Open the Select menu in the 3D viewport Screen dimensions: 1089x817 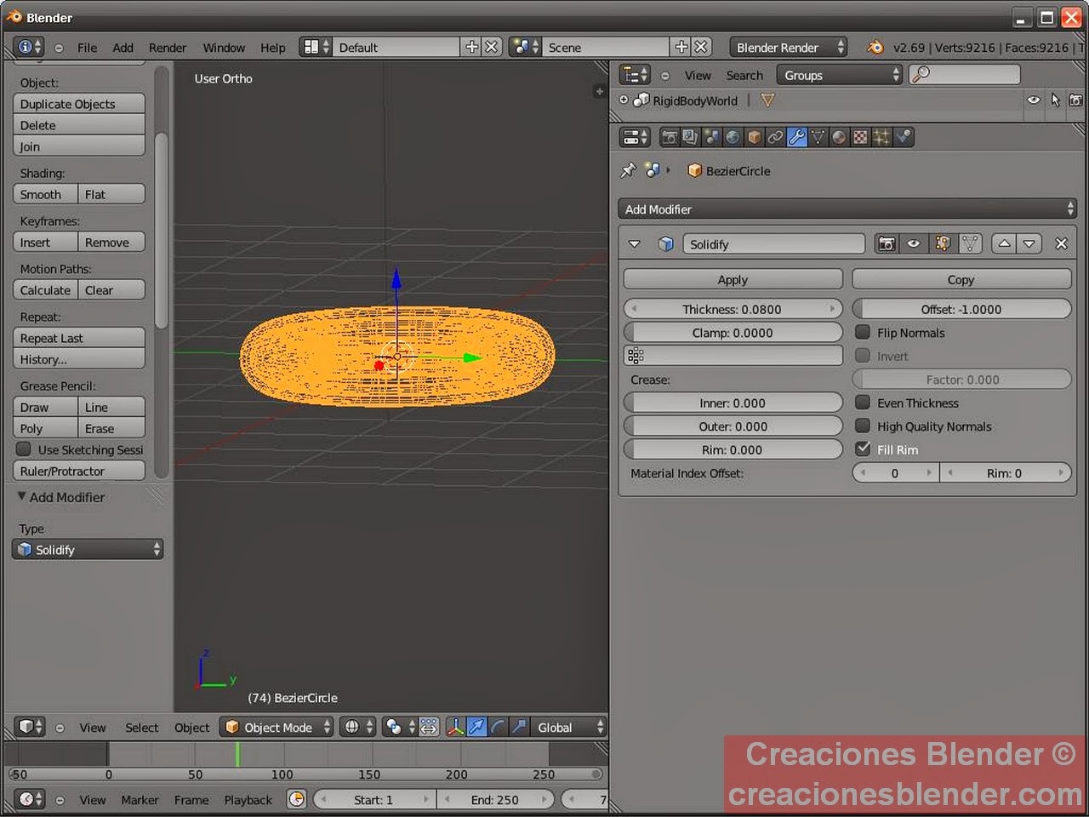point(141,727)
